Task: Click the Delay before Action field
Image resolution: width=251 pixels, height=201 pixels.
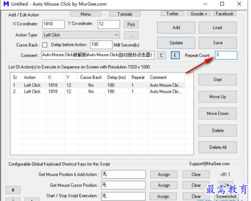Action: click(x=101, y=45)
